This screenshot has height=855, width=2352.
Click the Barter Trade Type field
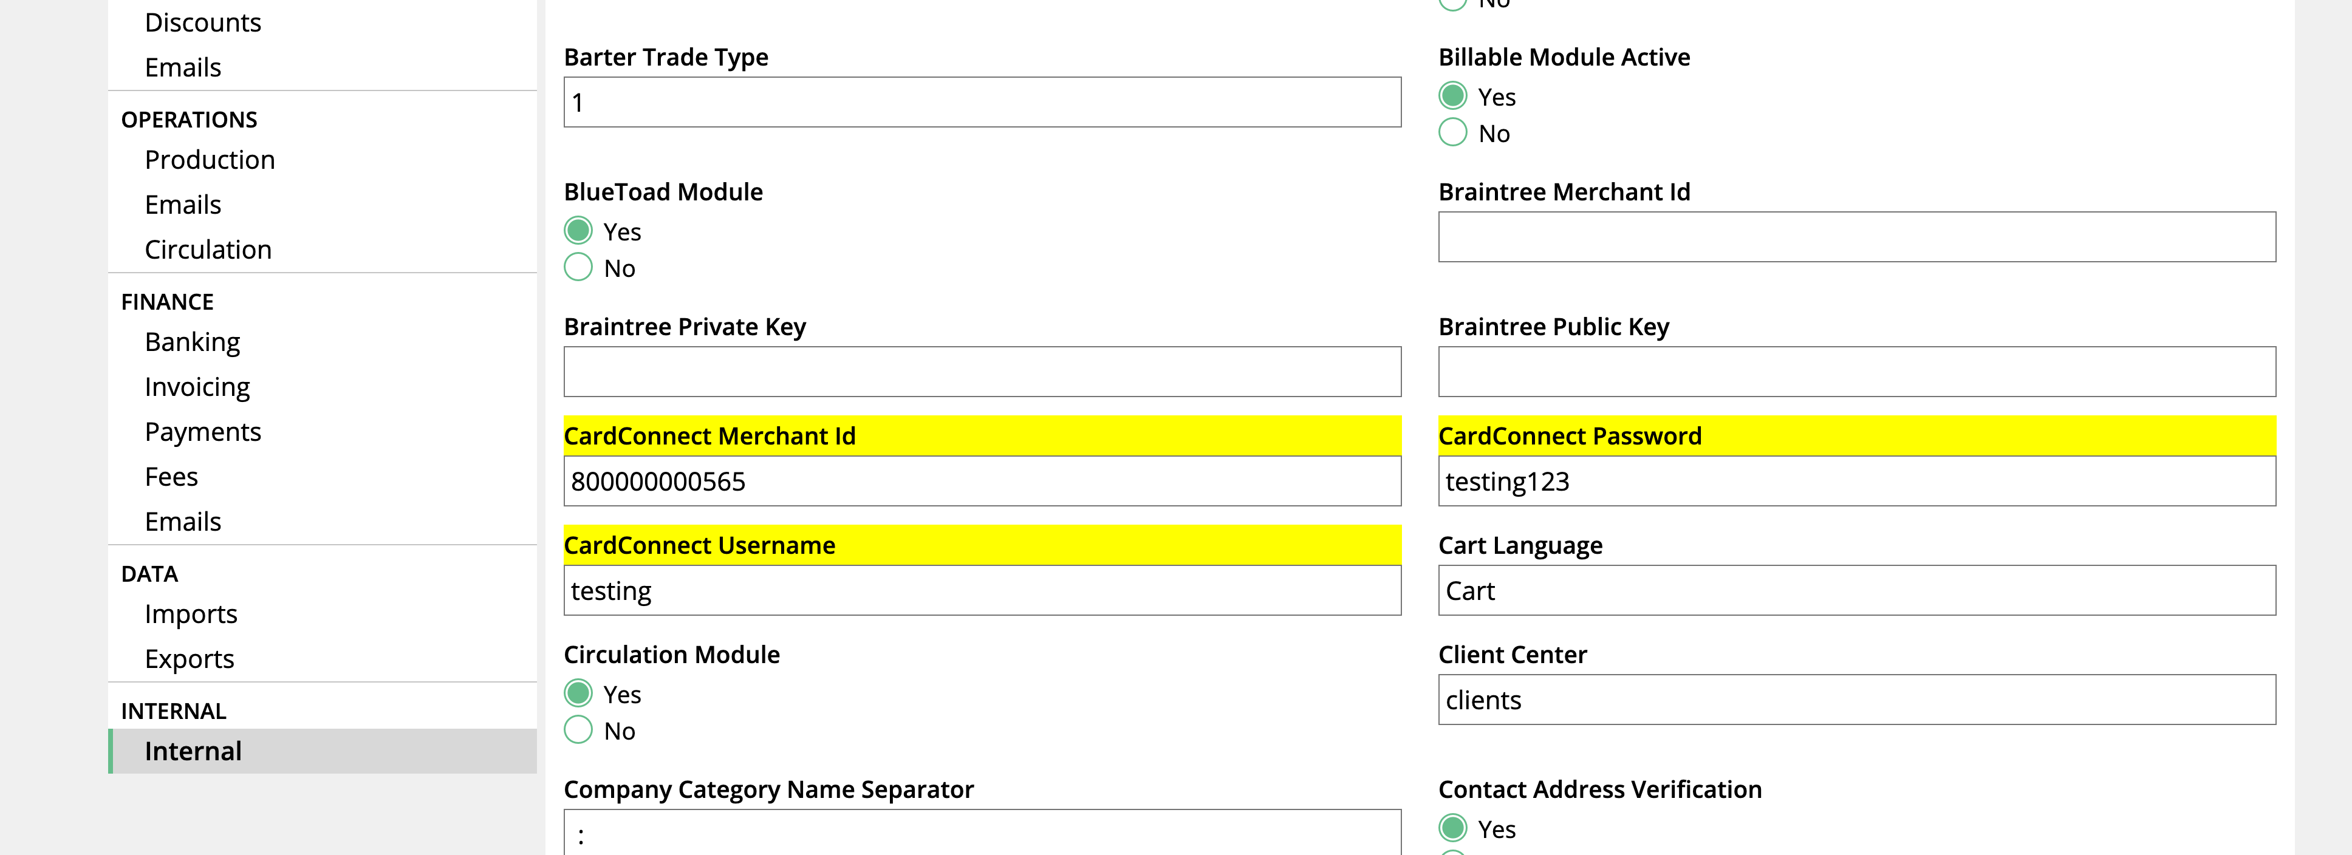[x=982, y=102]
